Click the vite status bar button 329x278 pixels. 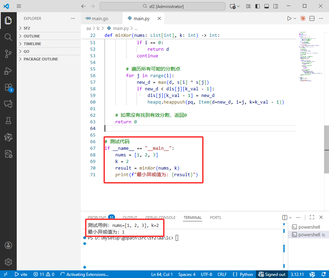coord(21,274)
